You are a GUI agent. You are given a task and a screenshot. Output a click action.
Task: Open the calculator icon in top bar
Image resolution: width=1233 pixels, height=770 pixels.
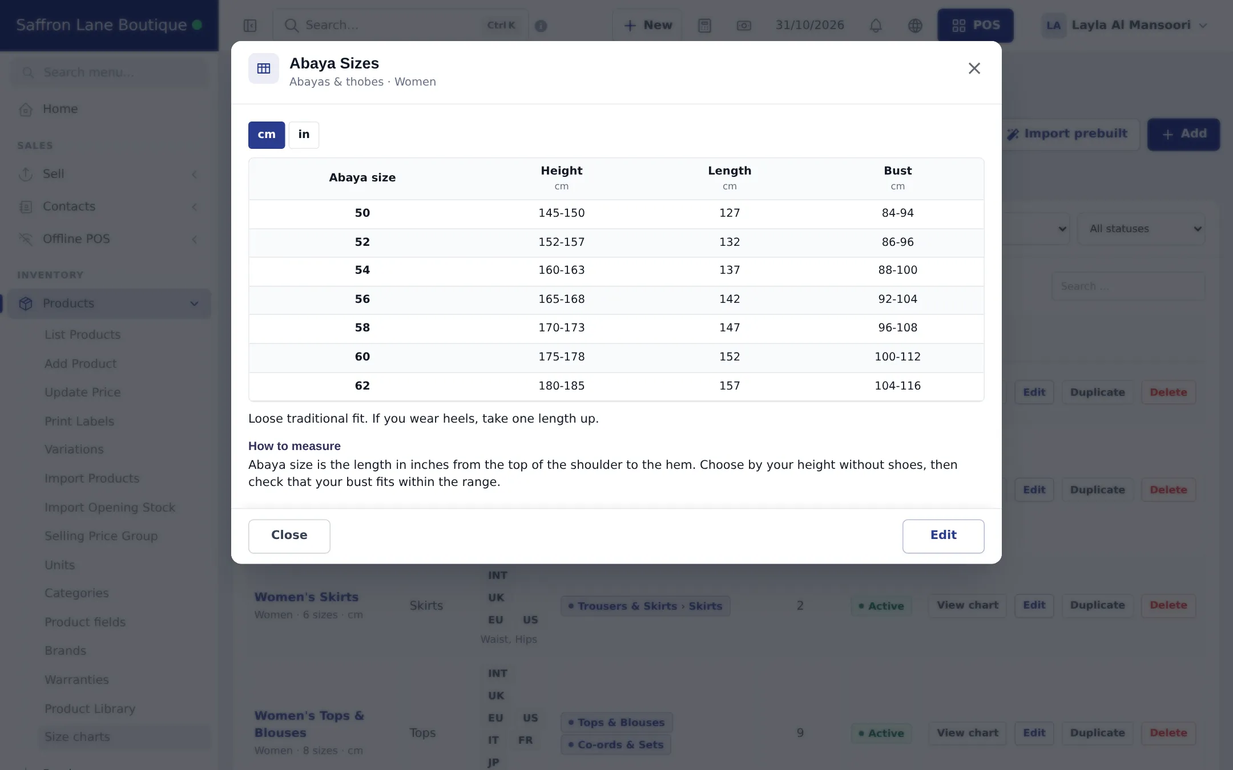[x=704, y=26]
